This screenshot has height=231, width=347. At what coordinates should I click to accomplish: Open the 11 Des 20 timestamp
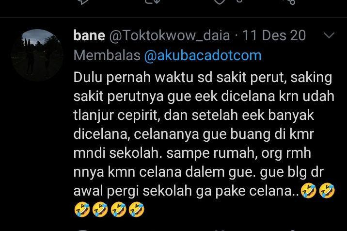click(274, 35)
